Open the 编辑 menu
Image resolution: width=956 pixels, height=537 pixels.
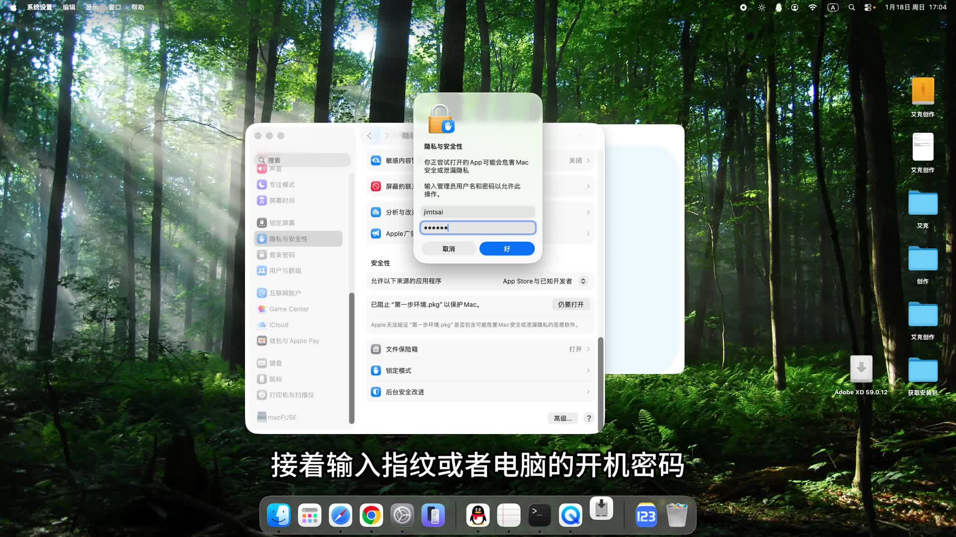[68, 7]
